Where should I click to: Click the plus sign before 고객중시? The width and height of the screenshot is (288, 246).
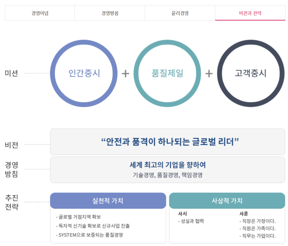point(209,74)
